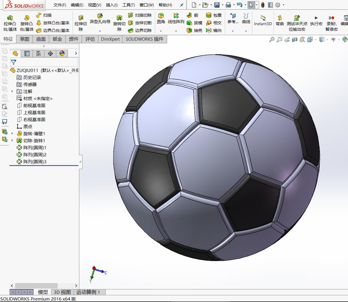Select 前视基准面 in the feature tree

click(35, 105)
